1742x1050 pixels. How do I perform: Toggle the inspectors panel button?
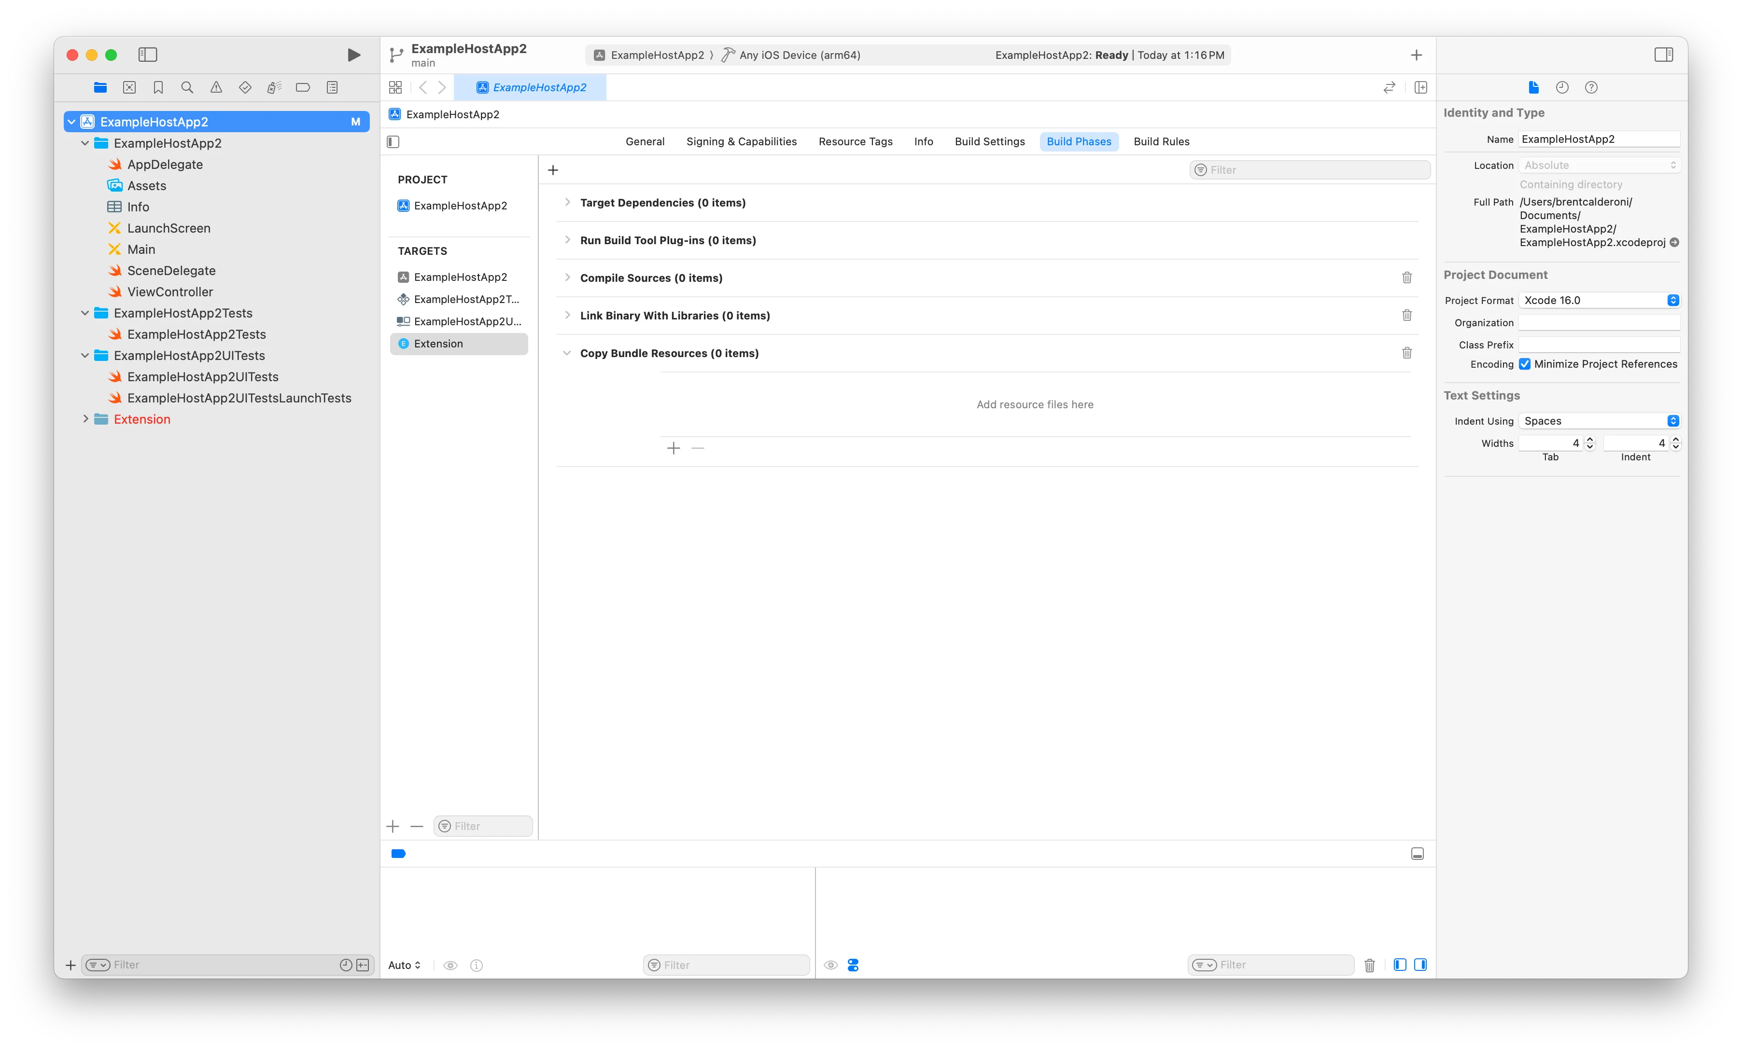pos(1663,55)
